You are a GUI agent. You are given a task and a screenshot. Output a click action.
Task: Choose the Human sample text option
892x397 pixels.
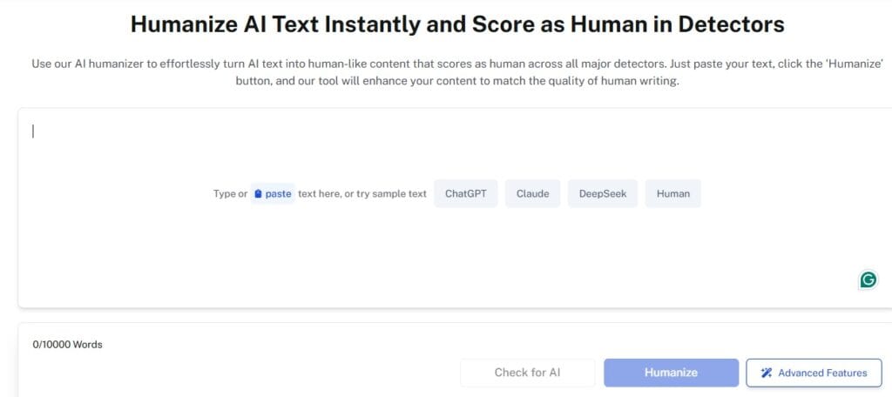[673, 193]
